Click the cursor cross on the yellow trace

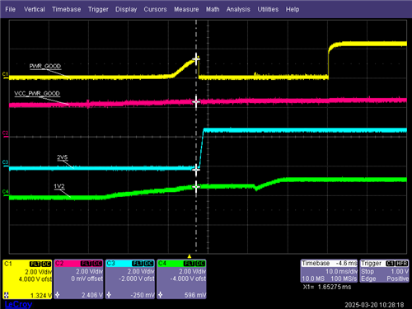(196, 59)
